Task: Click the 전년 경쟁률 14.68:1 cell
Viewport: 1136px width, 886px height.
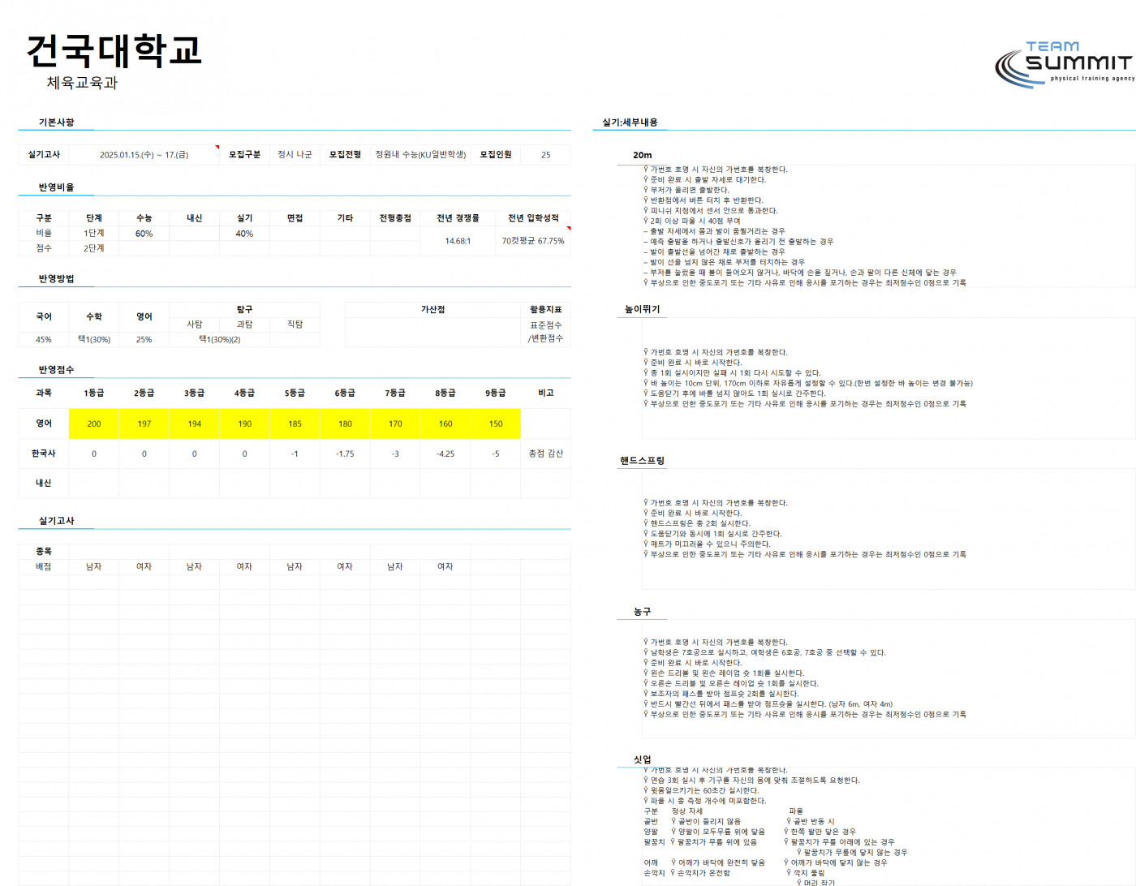Action: (x=458, y=241)
